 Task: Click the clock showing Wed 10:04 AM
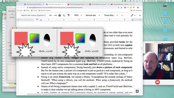(x=151, y=1)
